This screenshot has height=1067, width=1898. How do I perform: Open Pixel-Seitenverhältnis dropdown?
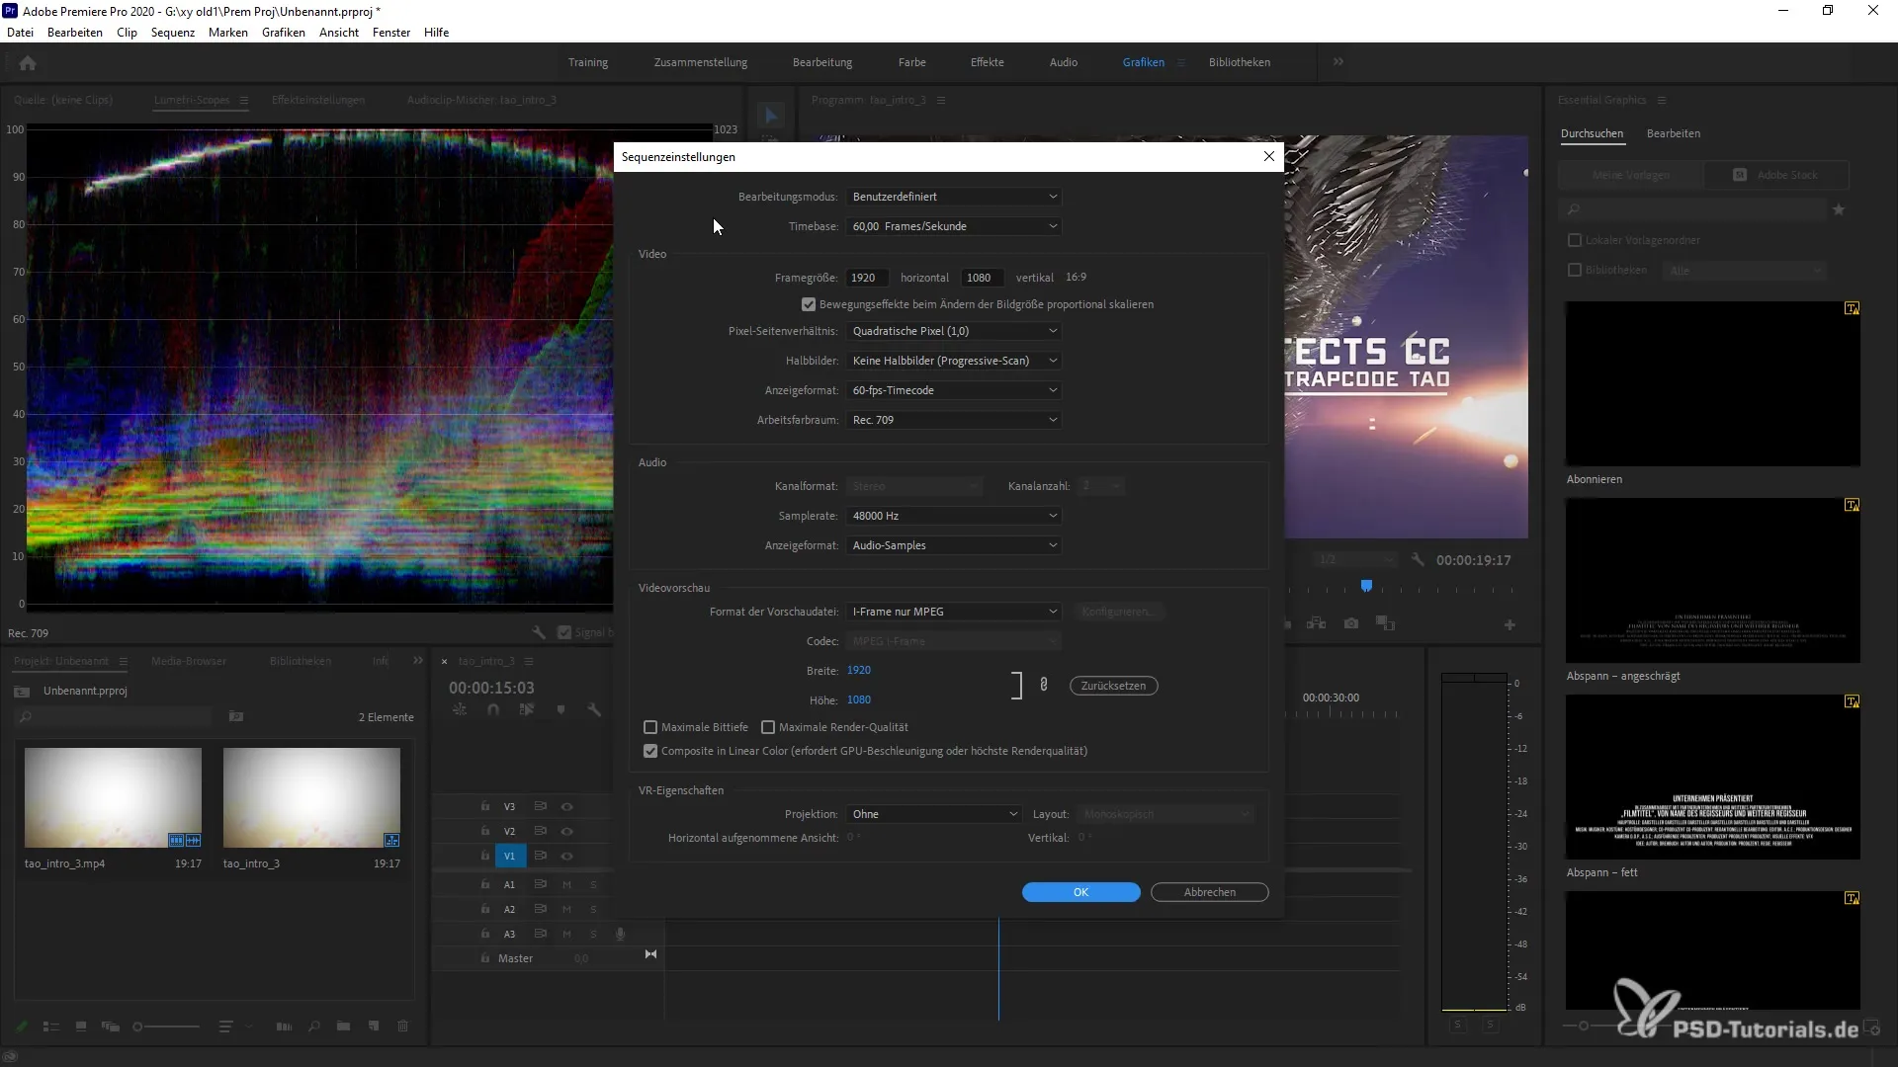coord(953,331)
